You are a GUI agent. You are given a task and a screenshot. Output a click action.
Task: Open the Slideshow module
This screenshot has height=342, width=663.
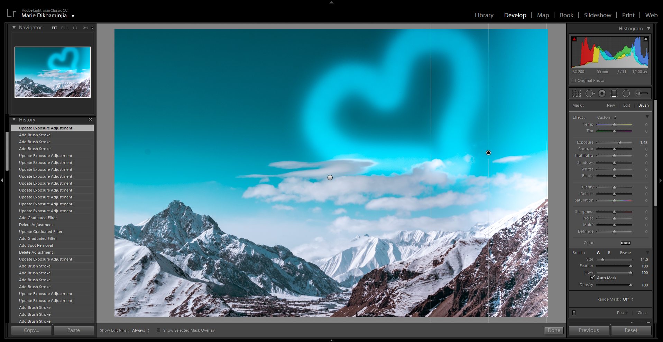[x=597, y=15]
